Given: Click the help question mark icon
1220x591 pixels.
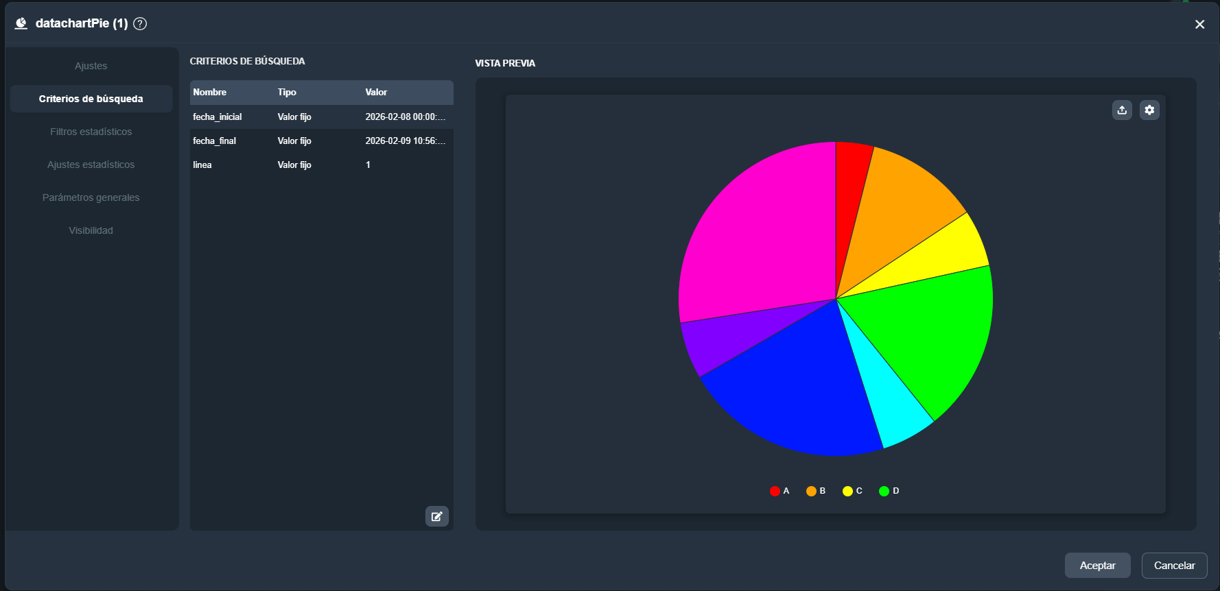Looking at the screenshot, I should pos(140,24).
